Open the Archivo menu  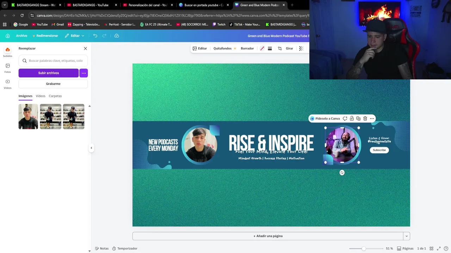(21, 35)
